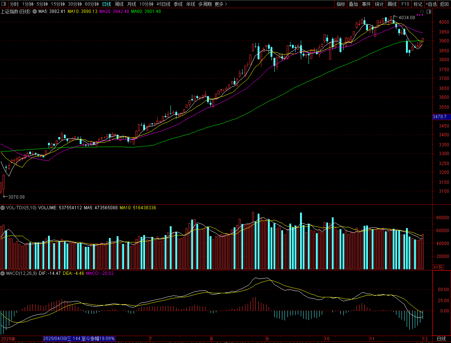Switch to 周线 weekly period
The image size is (451, 343).
pyautogui.click(x=119, y=4)
